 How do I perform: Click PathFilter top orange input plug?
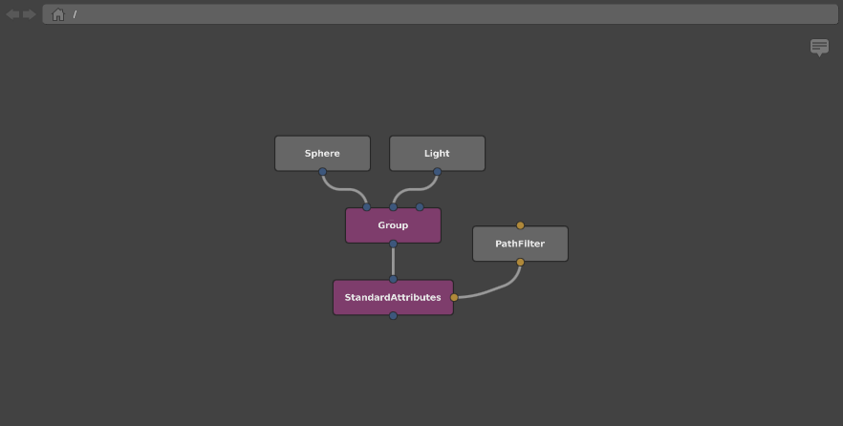pos(520,225)
